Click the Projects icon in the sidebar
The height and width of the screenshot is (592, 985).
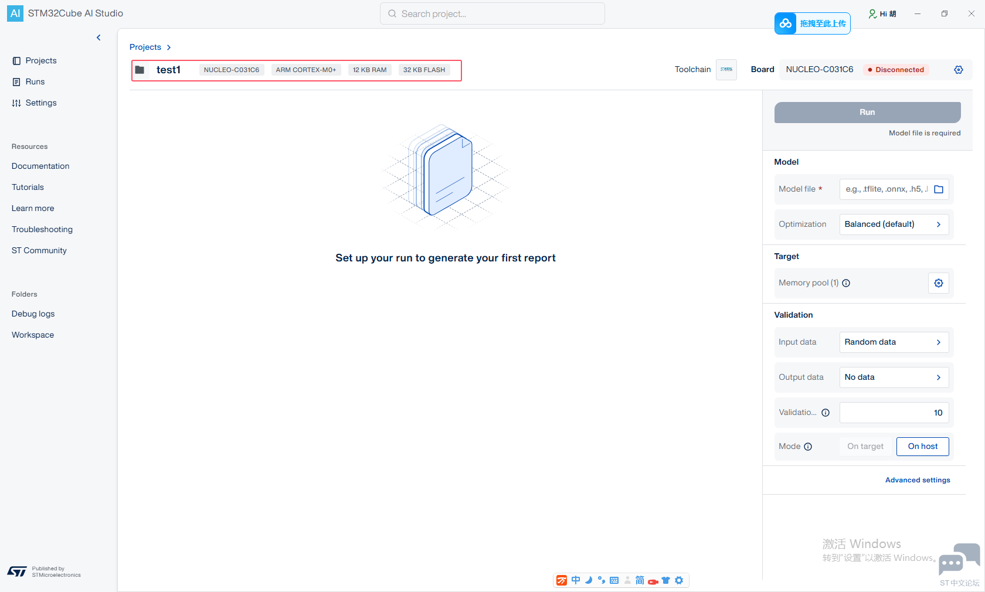pyautogui.click(x=16, y=61)
